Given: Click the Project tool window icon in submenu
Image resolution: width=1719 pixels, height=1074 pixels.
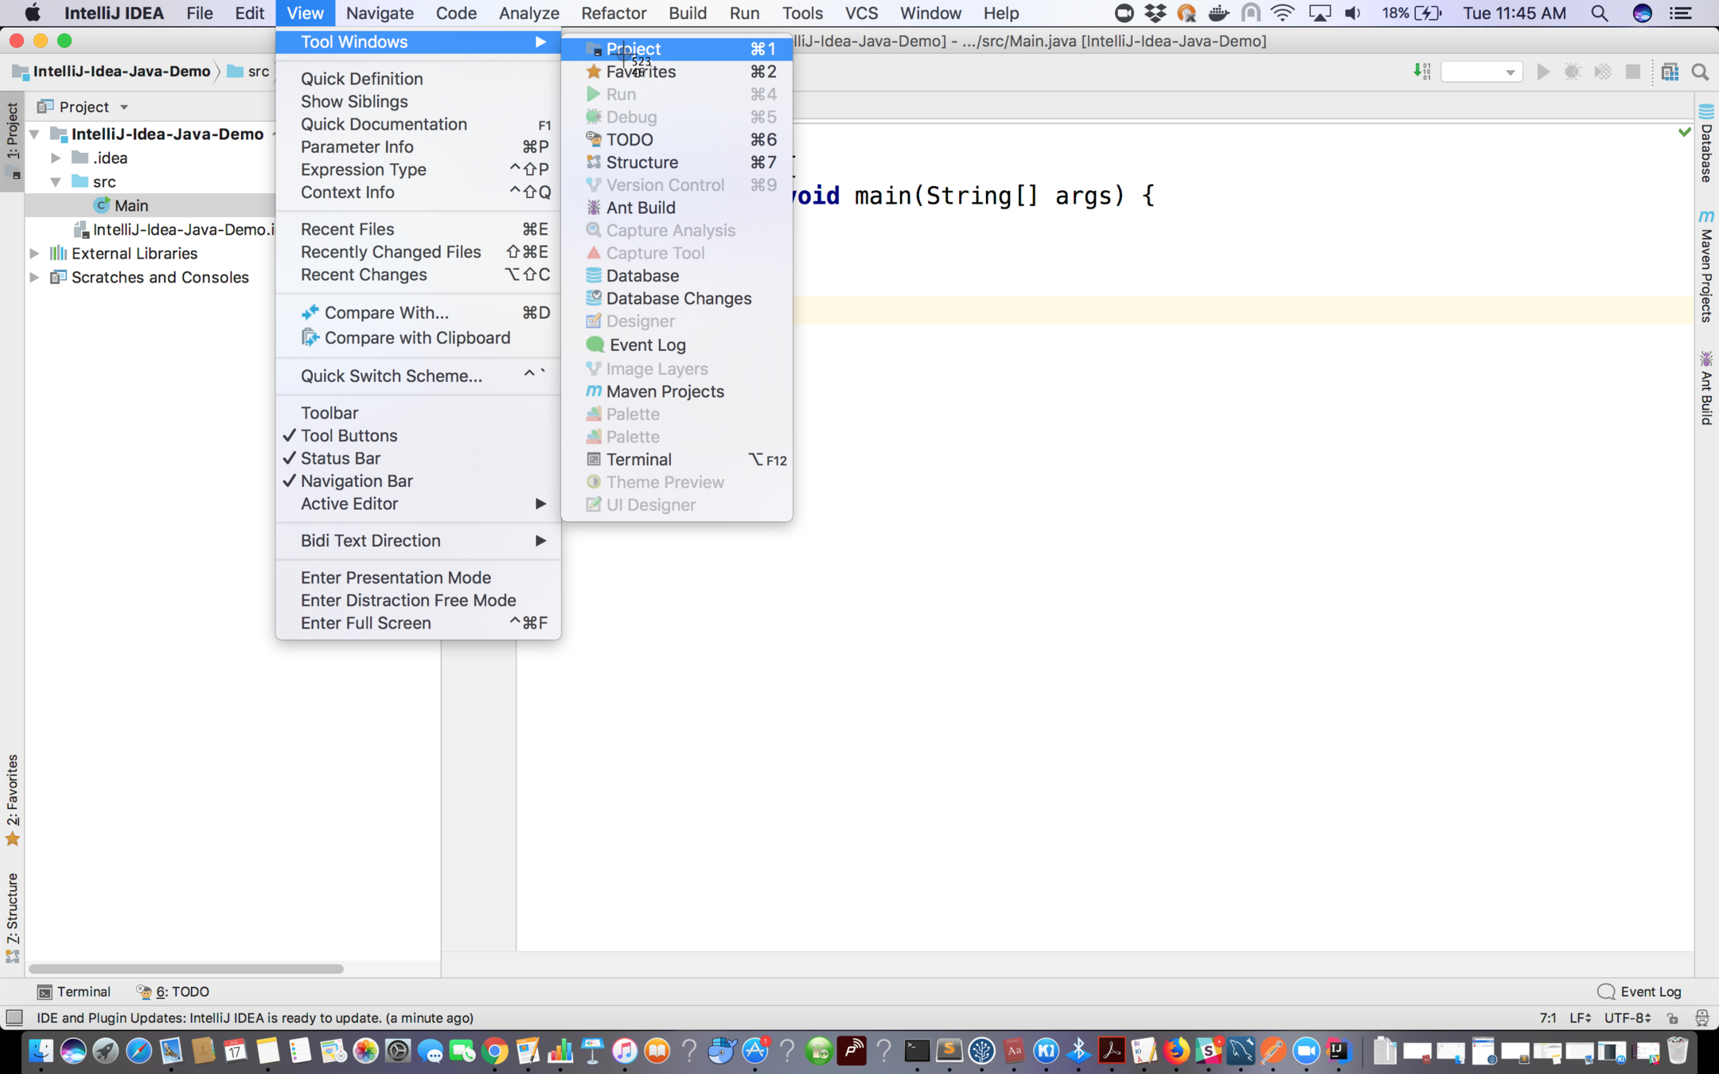Looking at the screenshot, I should click(x=594, y=49).
